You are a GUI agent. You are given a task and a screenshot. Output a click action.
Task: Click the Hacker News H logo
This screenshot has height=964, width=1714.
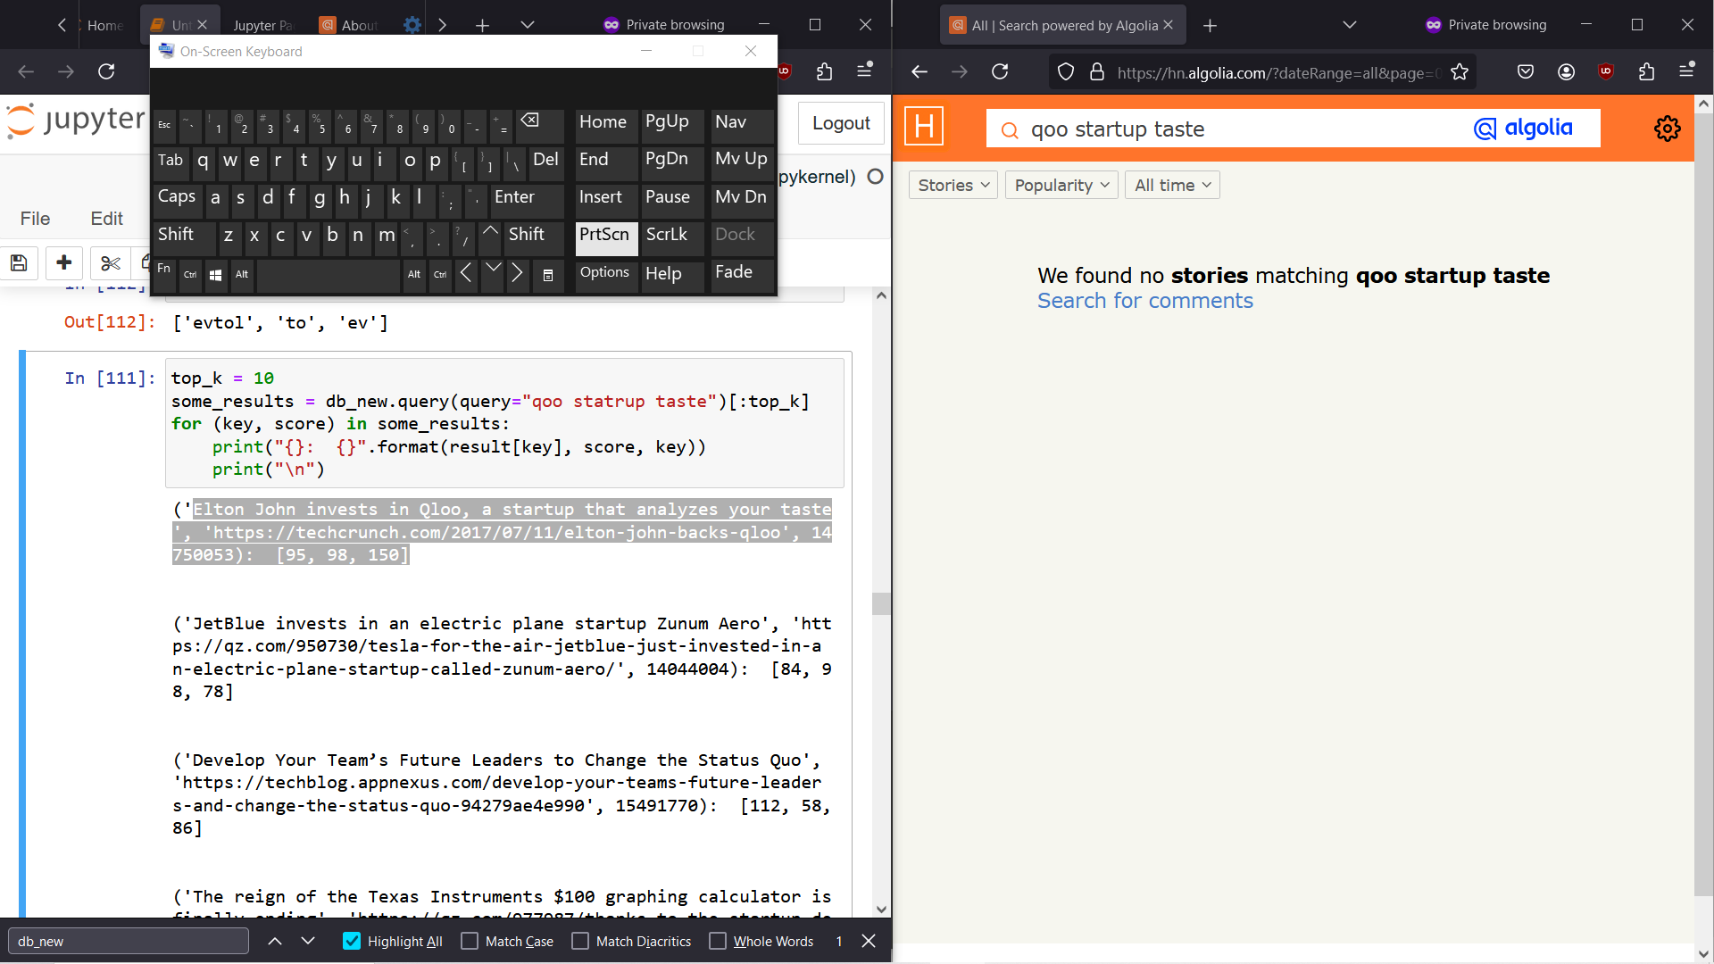(x=924, y=127)
